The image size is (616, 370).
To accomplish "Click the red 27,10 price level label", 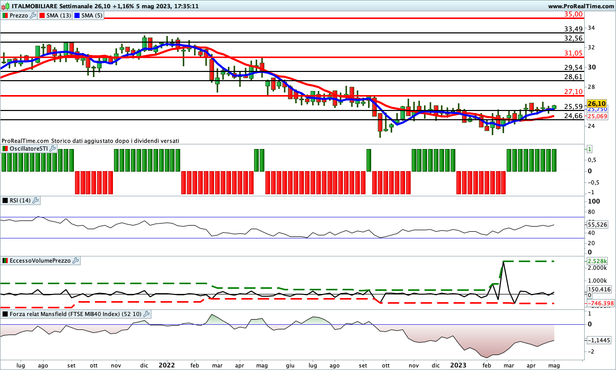I will pos(573,91).
